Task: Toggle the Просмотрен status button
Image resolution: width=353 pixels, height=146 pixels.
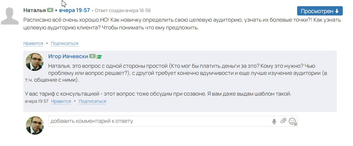Action: (320, 11)
